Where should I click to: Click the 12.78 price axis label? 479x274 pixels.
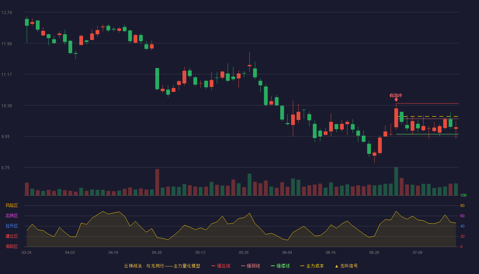(7, 13)
